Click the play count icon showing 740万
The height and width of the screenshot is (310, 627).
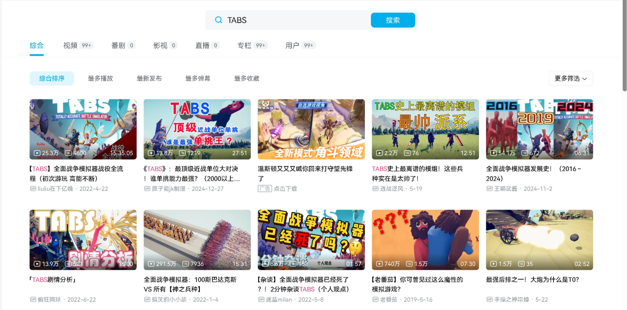[x=380, y=264]
